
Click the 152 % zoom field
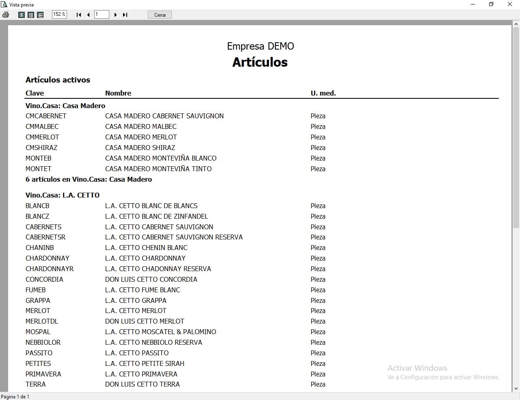pyautogui.click(x=59, y=15)
